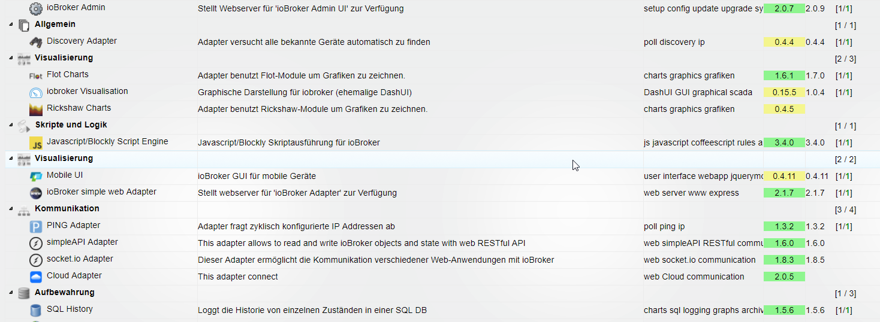Screen dimensions: 880x322
Task: Click the [1/1] instance count of PING Adapter
Action: 843,227
